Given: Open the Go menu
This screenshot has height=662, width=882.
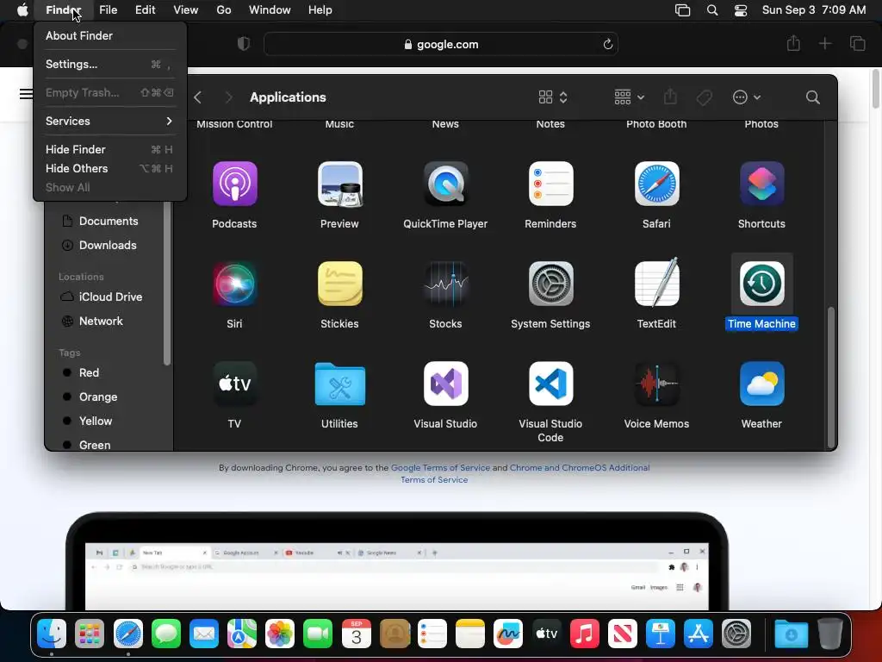Looking at the screenshot, I should tap(224, 10).
